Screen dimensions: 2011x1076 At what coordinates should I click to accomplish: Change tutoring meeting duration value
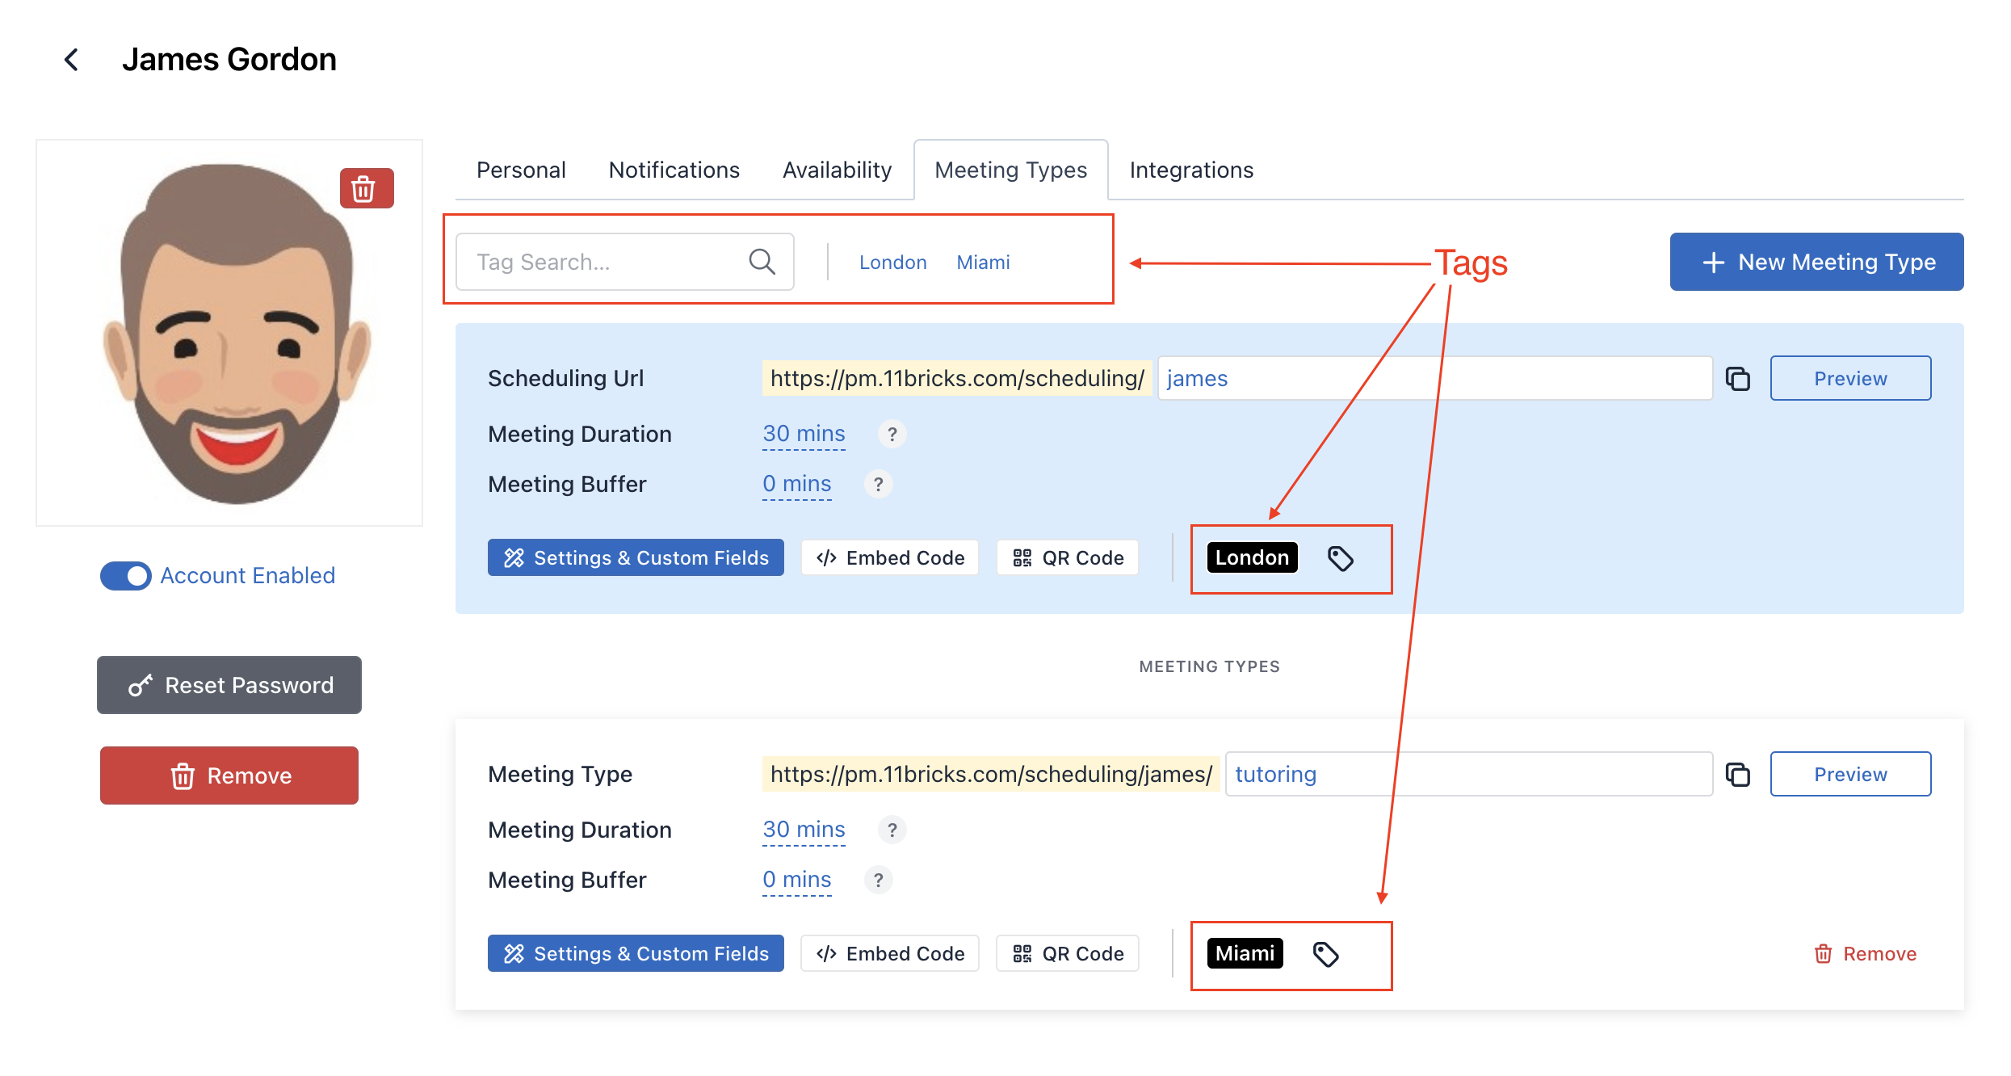click(x=804, y=830)
